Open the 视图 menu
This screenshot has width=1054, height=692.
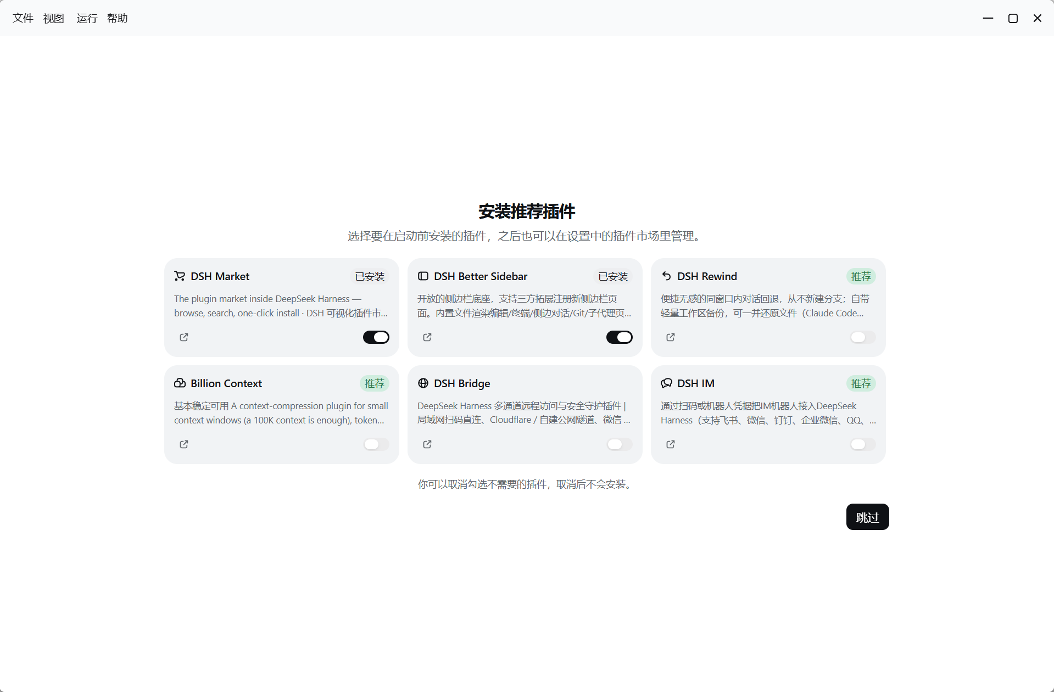[54, 18]
